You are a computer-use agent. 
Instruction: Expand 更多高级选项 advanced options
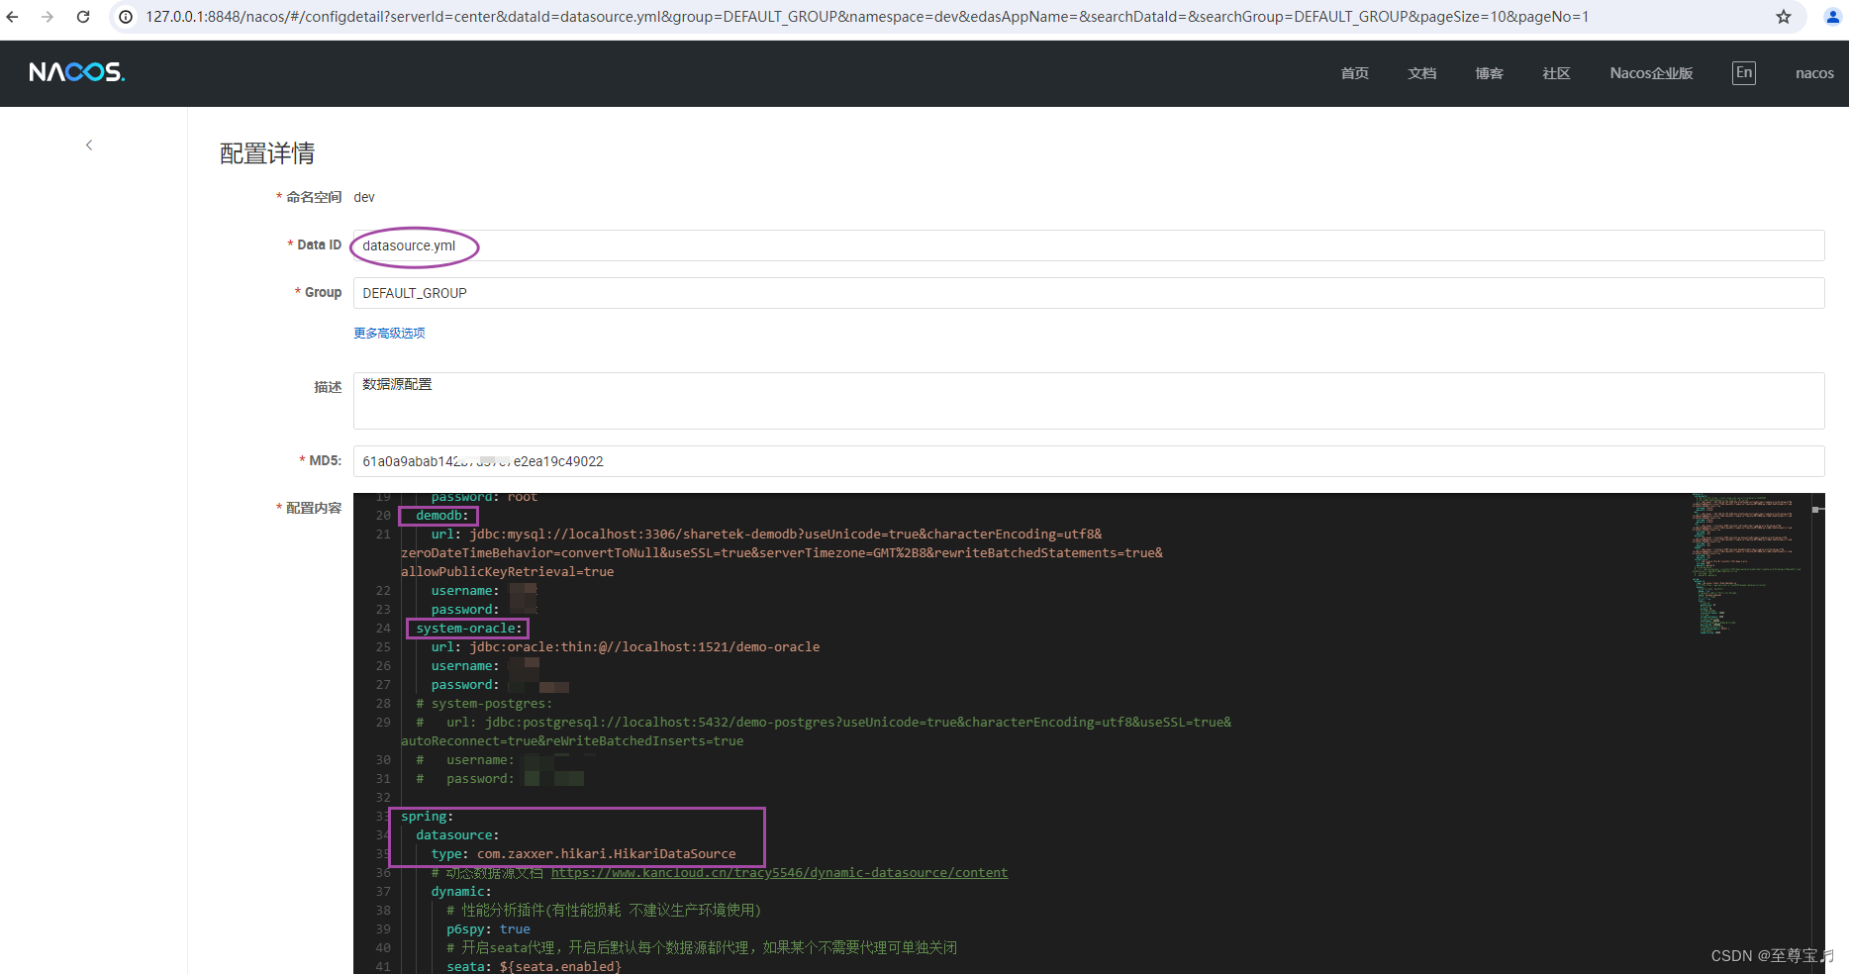(388, 333)
